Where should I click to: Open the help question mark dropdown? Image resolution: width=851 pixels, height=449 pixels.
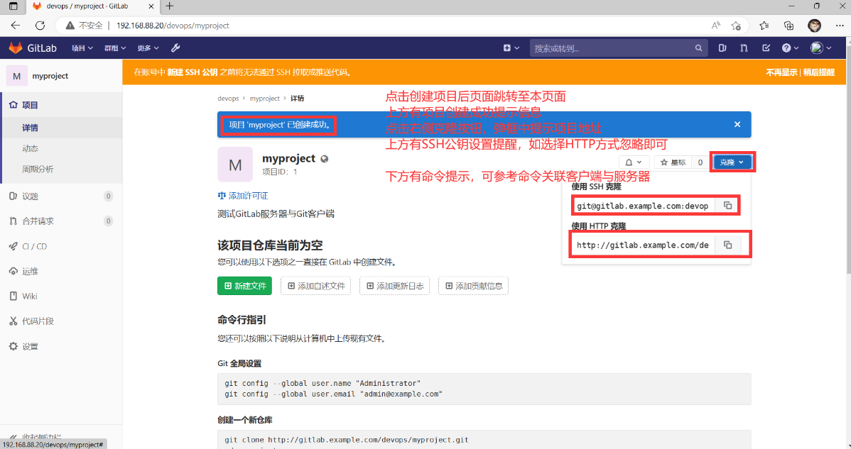(x=790, y=48)
